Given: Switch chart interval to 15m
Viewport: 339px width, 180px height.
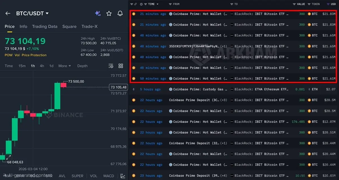Looking at the screenshot, I should coord(22,66).
